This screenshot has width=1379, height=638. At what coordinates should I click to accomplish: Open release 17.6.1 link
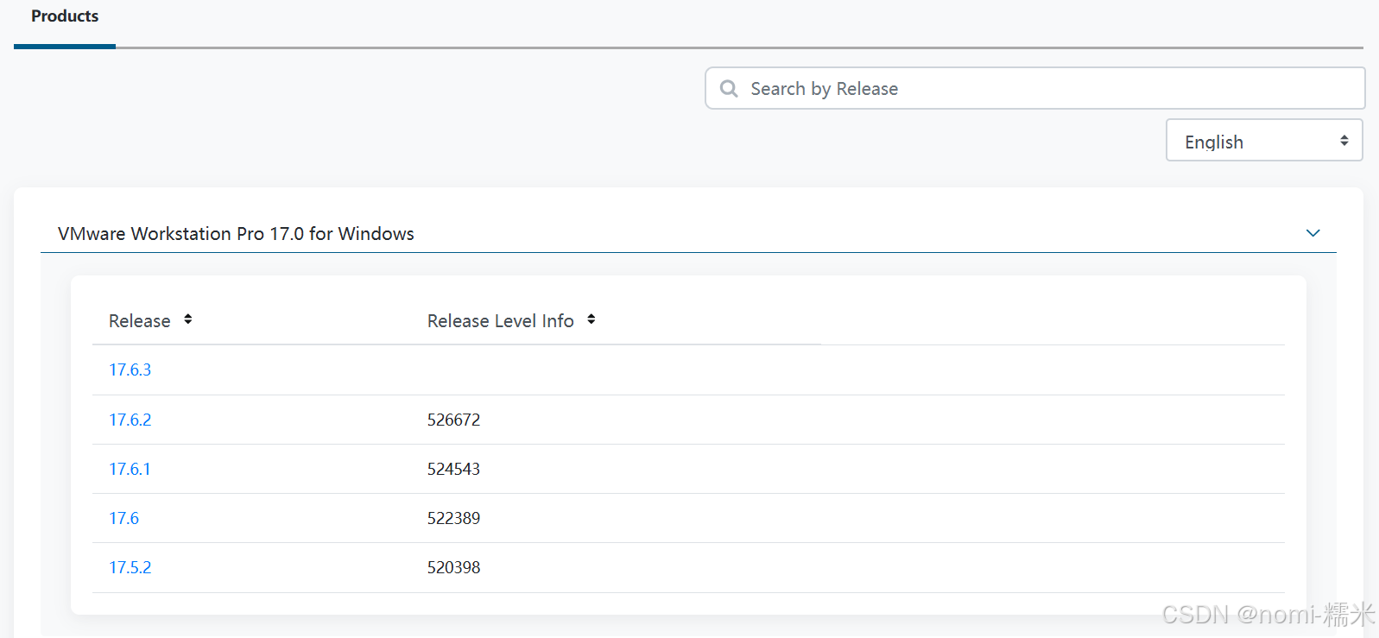130,469
